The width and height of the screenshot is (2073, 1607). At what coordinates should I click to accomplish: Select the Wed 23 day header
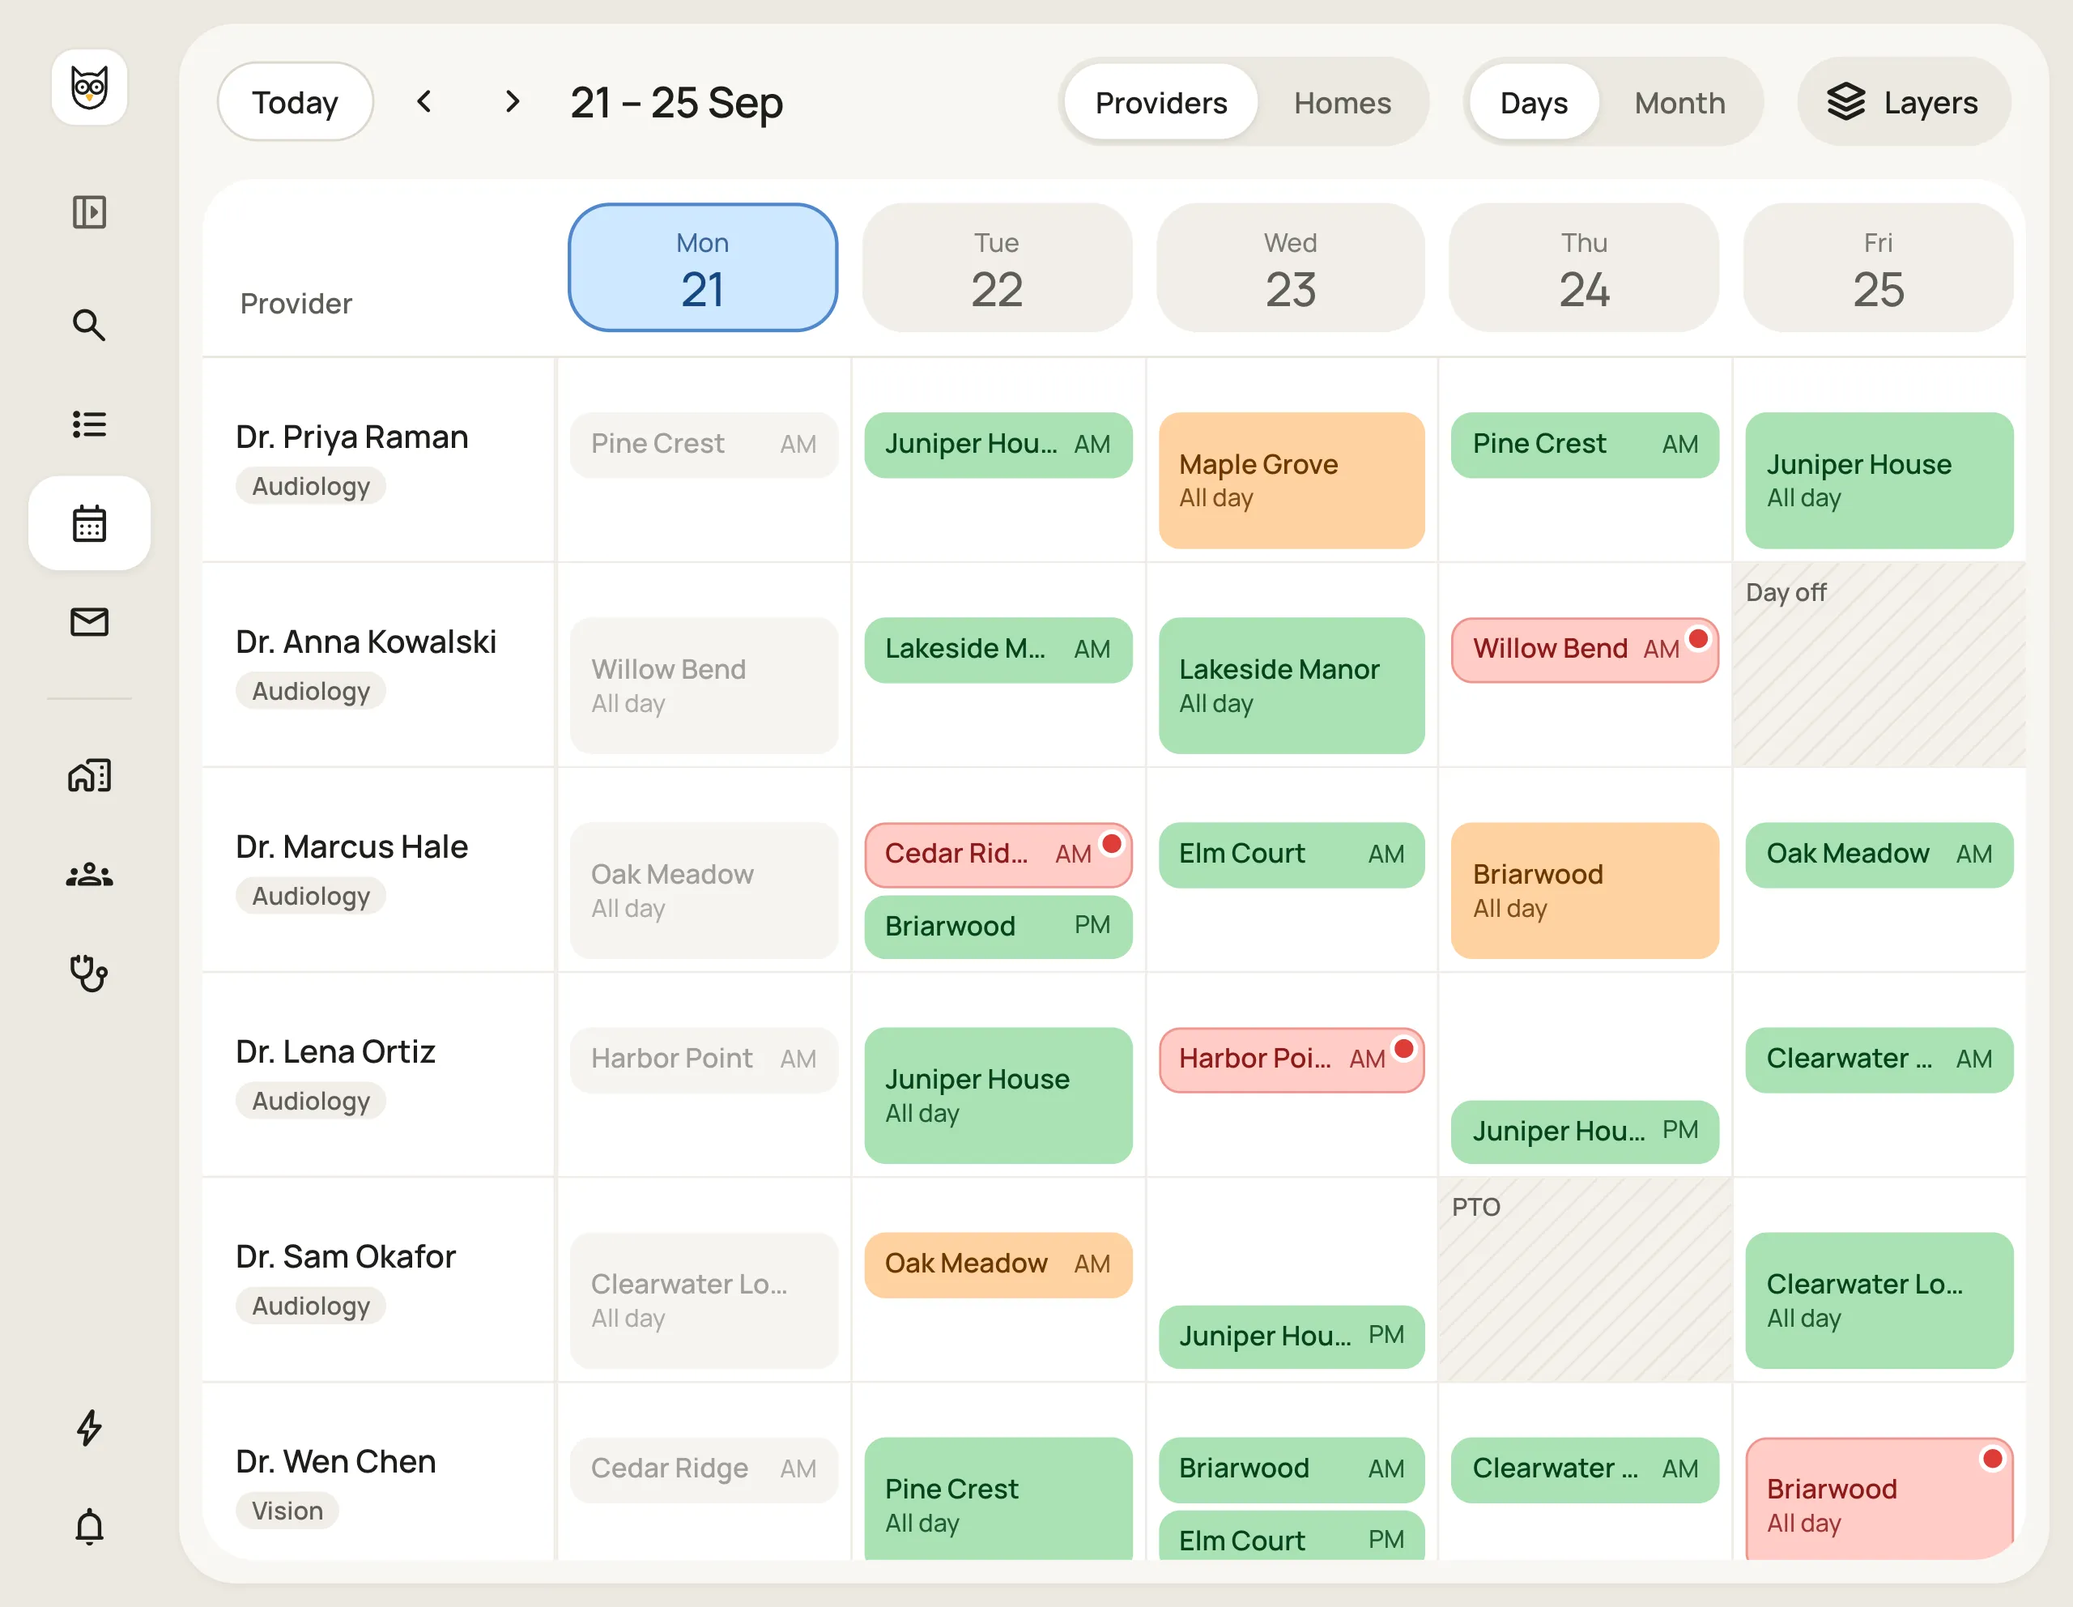(1290, 267)
